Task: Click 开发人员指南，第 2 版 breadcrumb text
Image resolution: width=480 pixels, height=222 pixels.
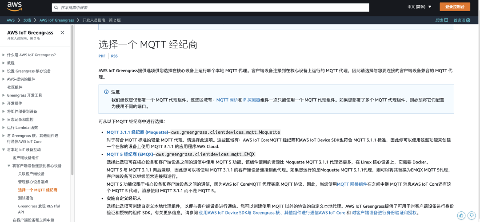Action: point(102,20)
